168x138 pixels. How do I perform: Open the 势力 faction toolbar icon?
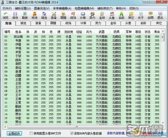[x=92, y=16]
